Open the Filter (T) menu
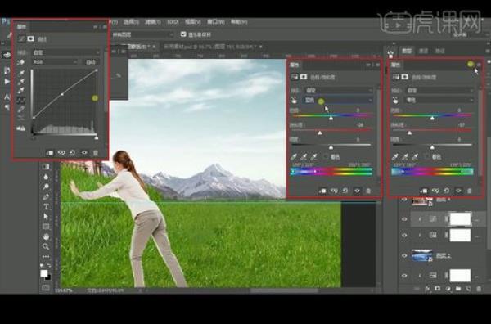491x324 pixels. click(x=153, y=22)
